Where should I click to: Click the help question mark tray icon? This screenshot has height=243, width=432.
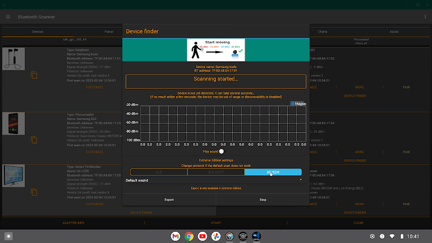pyautogui.click(x=382, y=236)
